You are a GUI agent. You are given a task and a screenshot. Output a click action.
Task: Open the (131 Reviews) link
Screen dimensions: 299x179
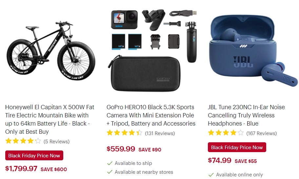click(160, 133)
